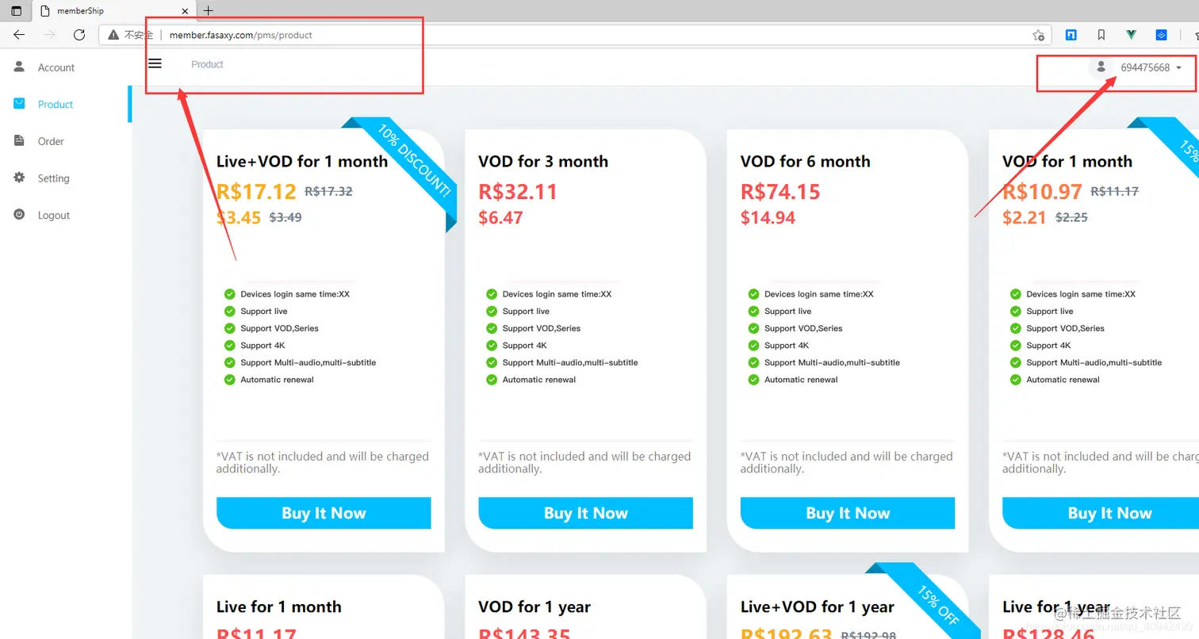This screenshot has width=1199, height=639.
Task: Click Buy It Now for VOD 3 month
Action: coord(586,513)
